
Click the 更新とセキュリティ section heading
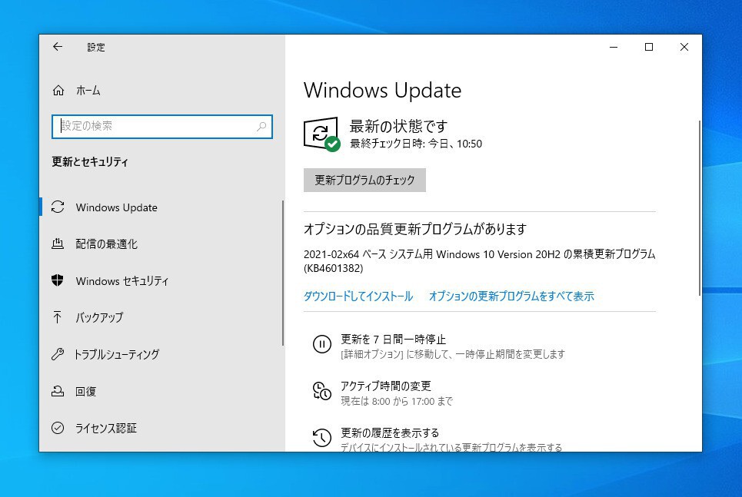[90, 162]
